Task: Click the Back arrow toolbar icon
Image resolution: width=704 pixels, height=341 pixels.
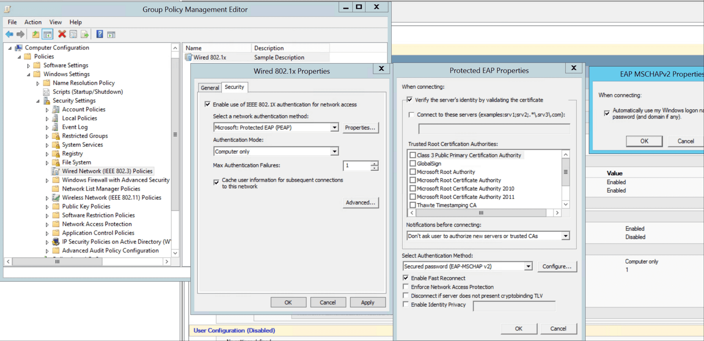Action: click(9, 34)
